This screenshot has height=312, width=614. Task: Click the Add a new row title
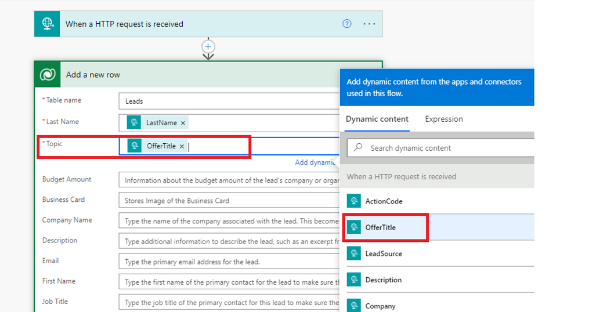(93, 75)
